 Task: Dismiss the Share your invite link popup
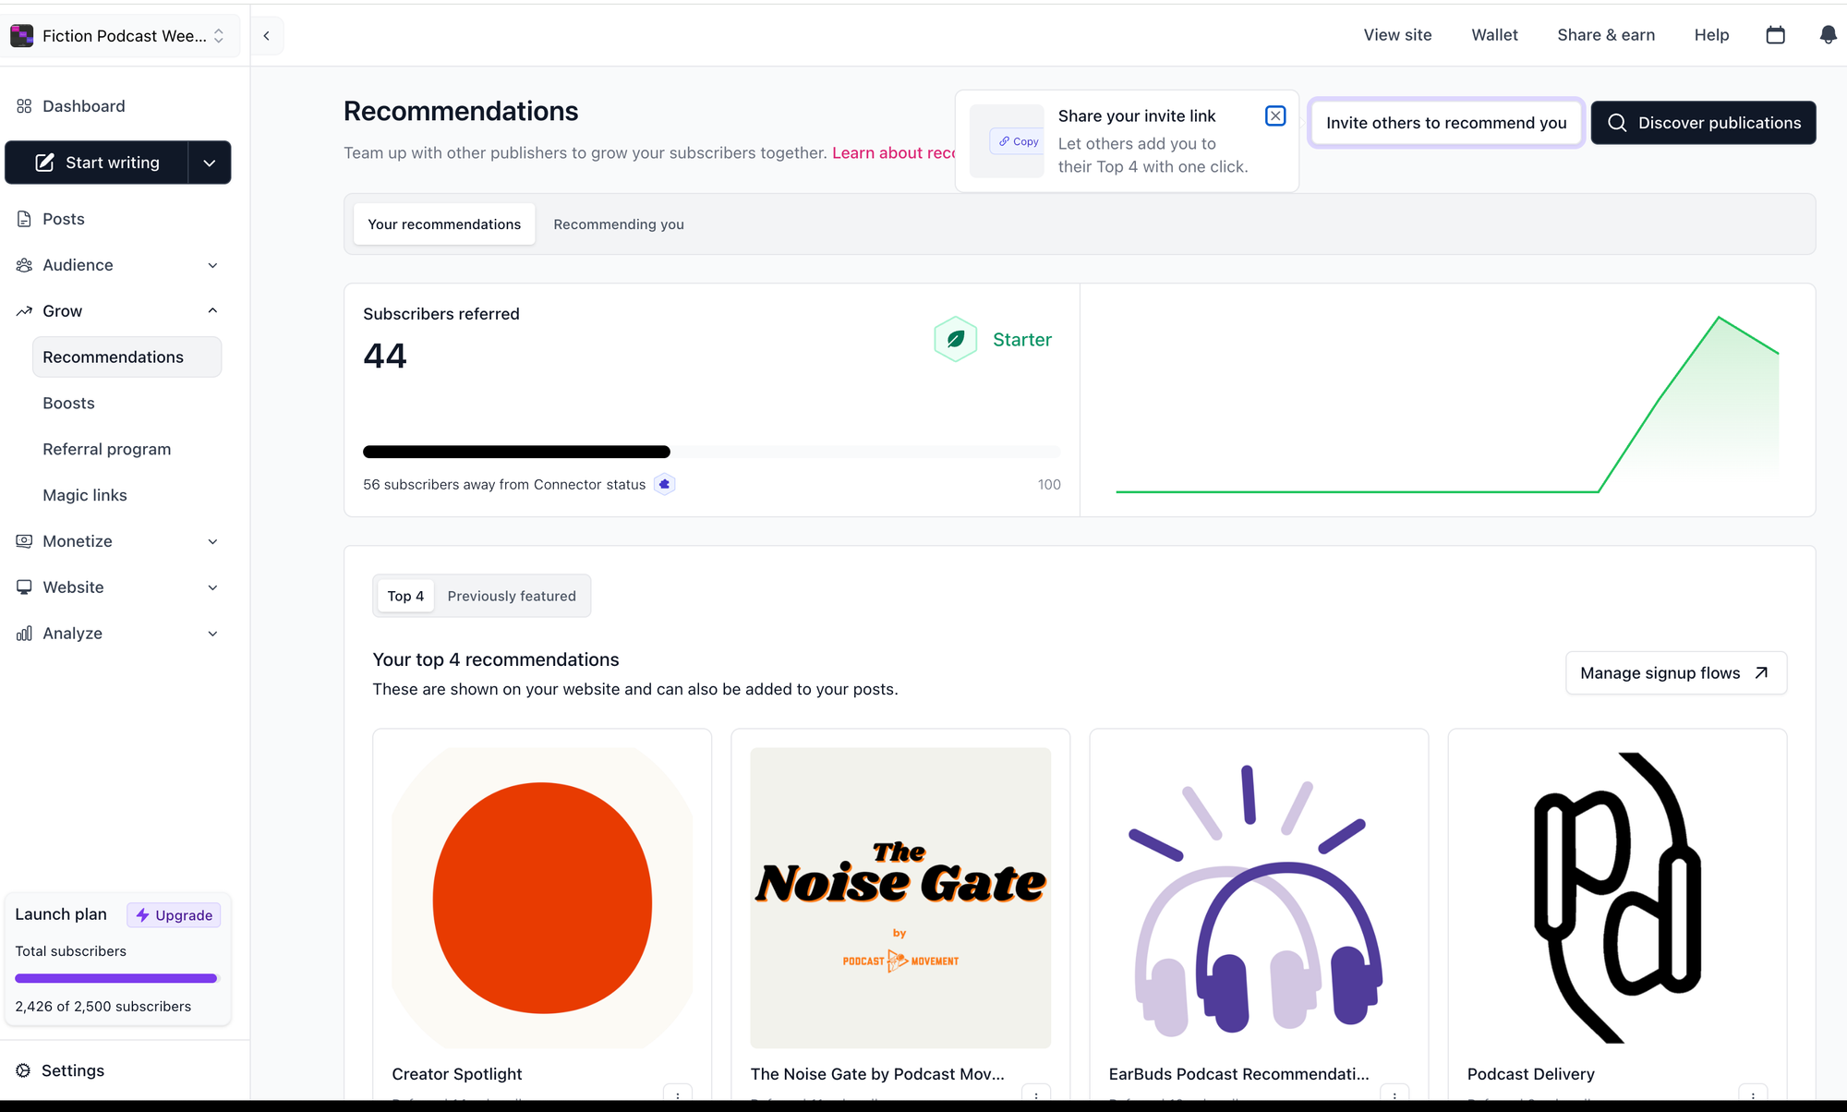(1275, 115)
